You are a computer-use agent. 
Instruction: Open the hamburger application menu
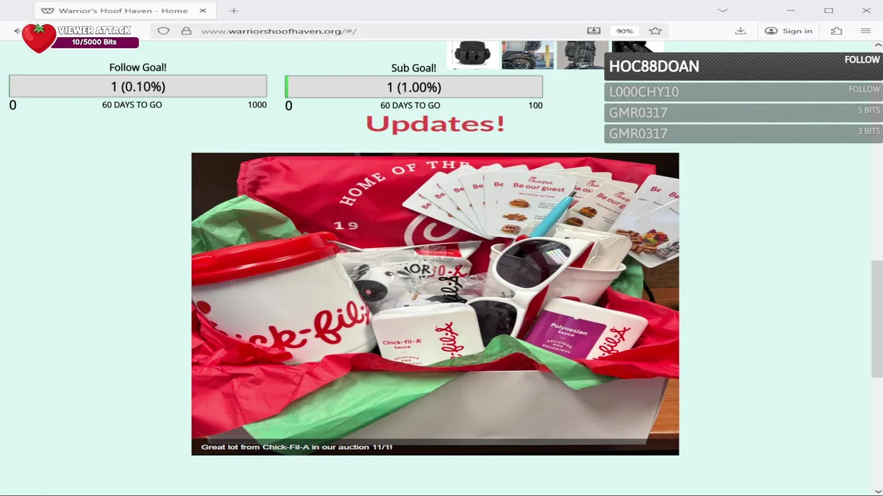[x=866, y=31]
